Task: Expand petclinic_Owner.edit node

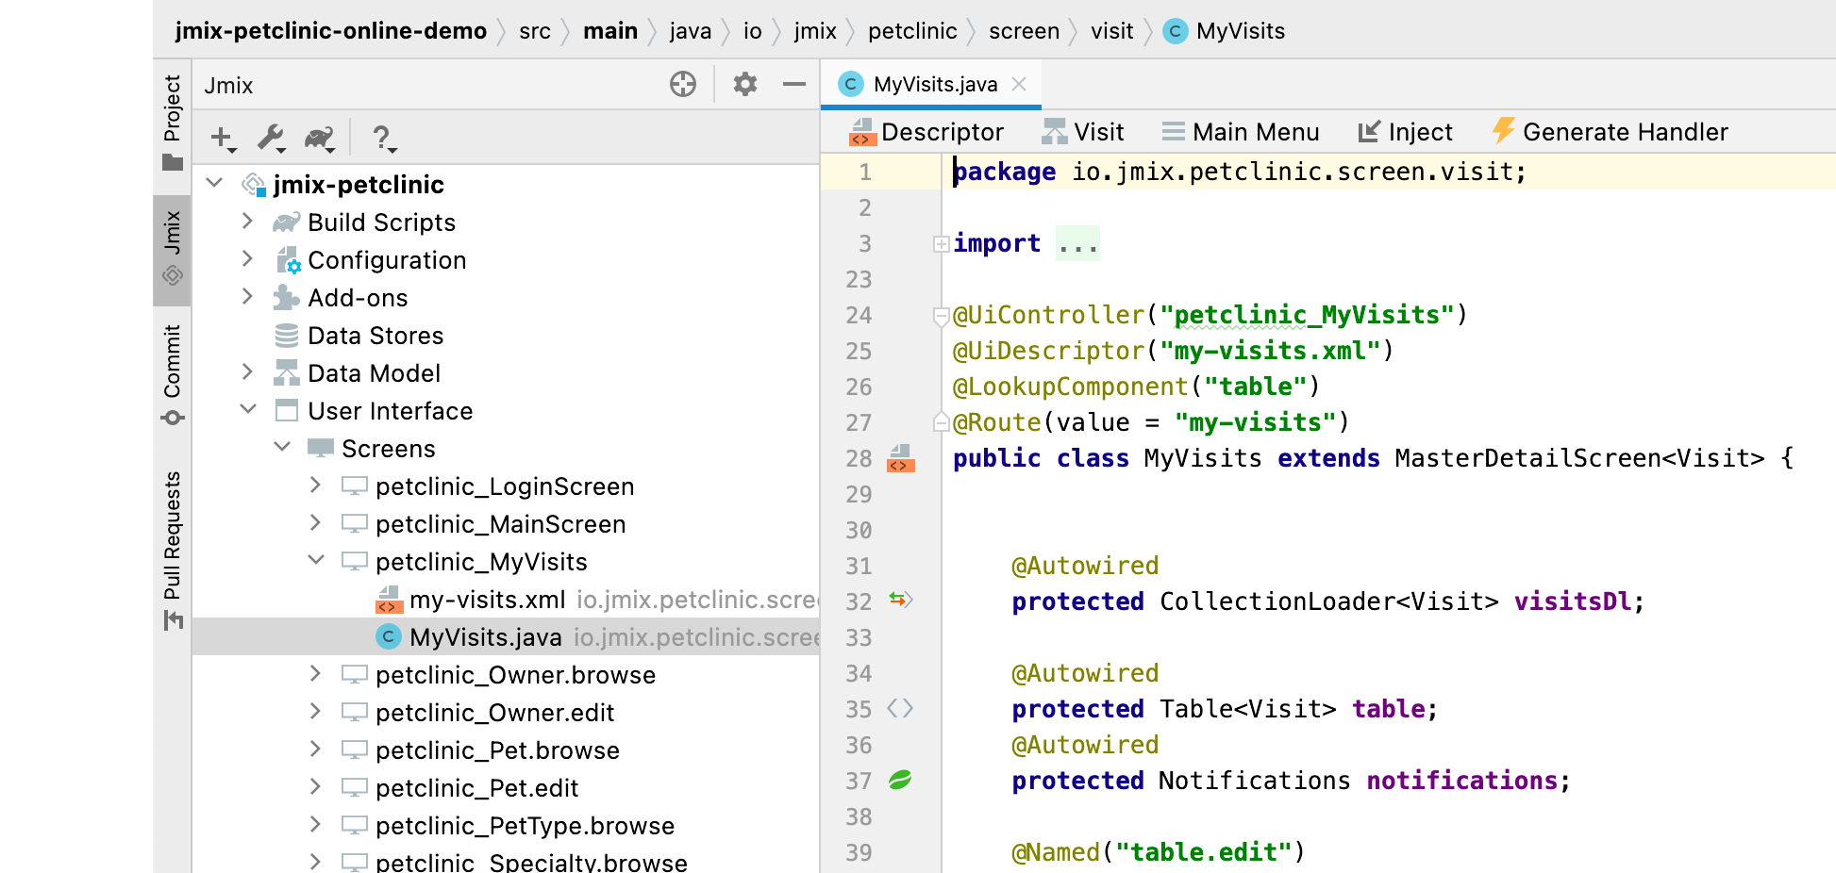Action: tap(315, 711)
